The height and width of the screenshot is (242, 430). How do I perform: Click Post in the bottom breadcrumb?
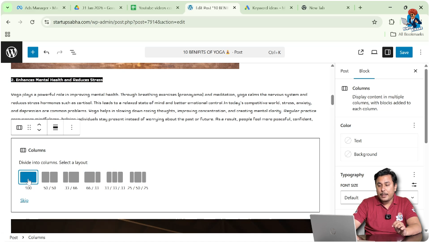click(14, 237)
